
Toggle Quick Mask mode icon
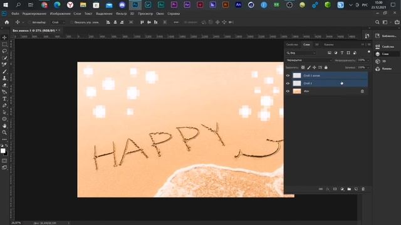[4, 161]
